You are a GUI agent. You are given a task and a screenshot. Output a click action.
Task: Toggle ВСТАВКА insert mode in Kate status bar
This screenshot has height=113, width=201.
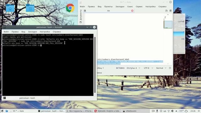coord(120,68)
